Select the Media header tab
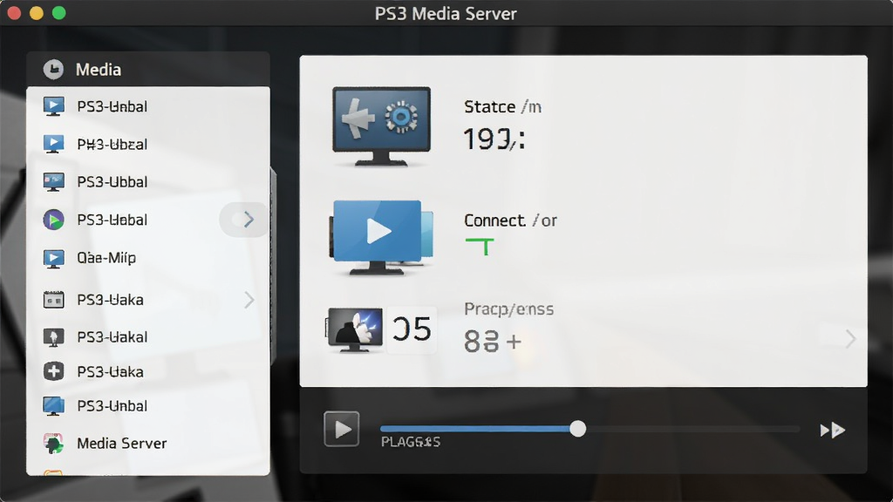The height and width of the screenshot is (502, 893). [148, 70]
